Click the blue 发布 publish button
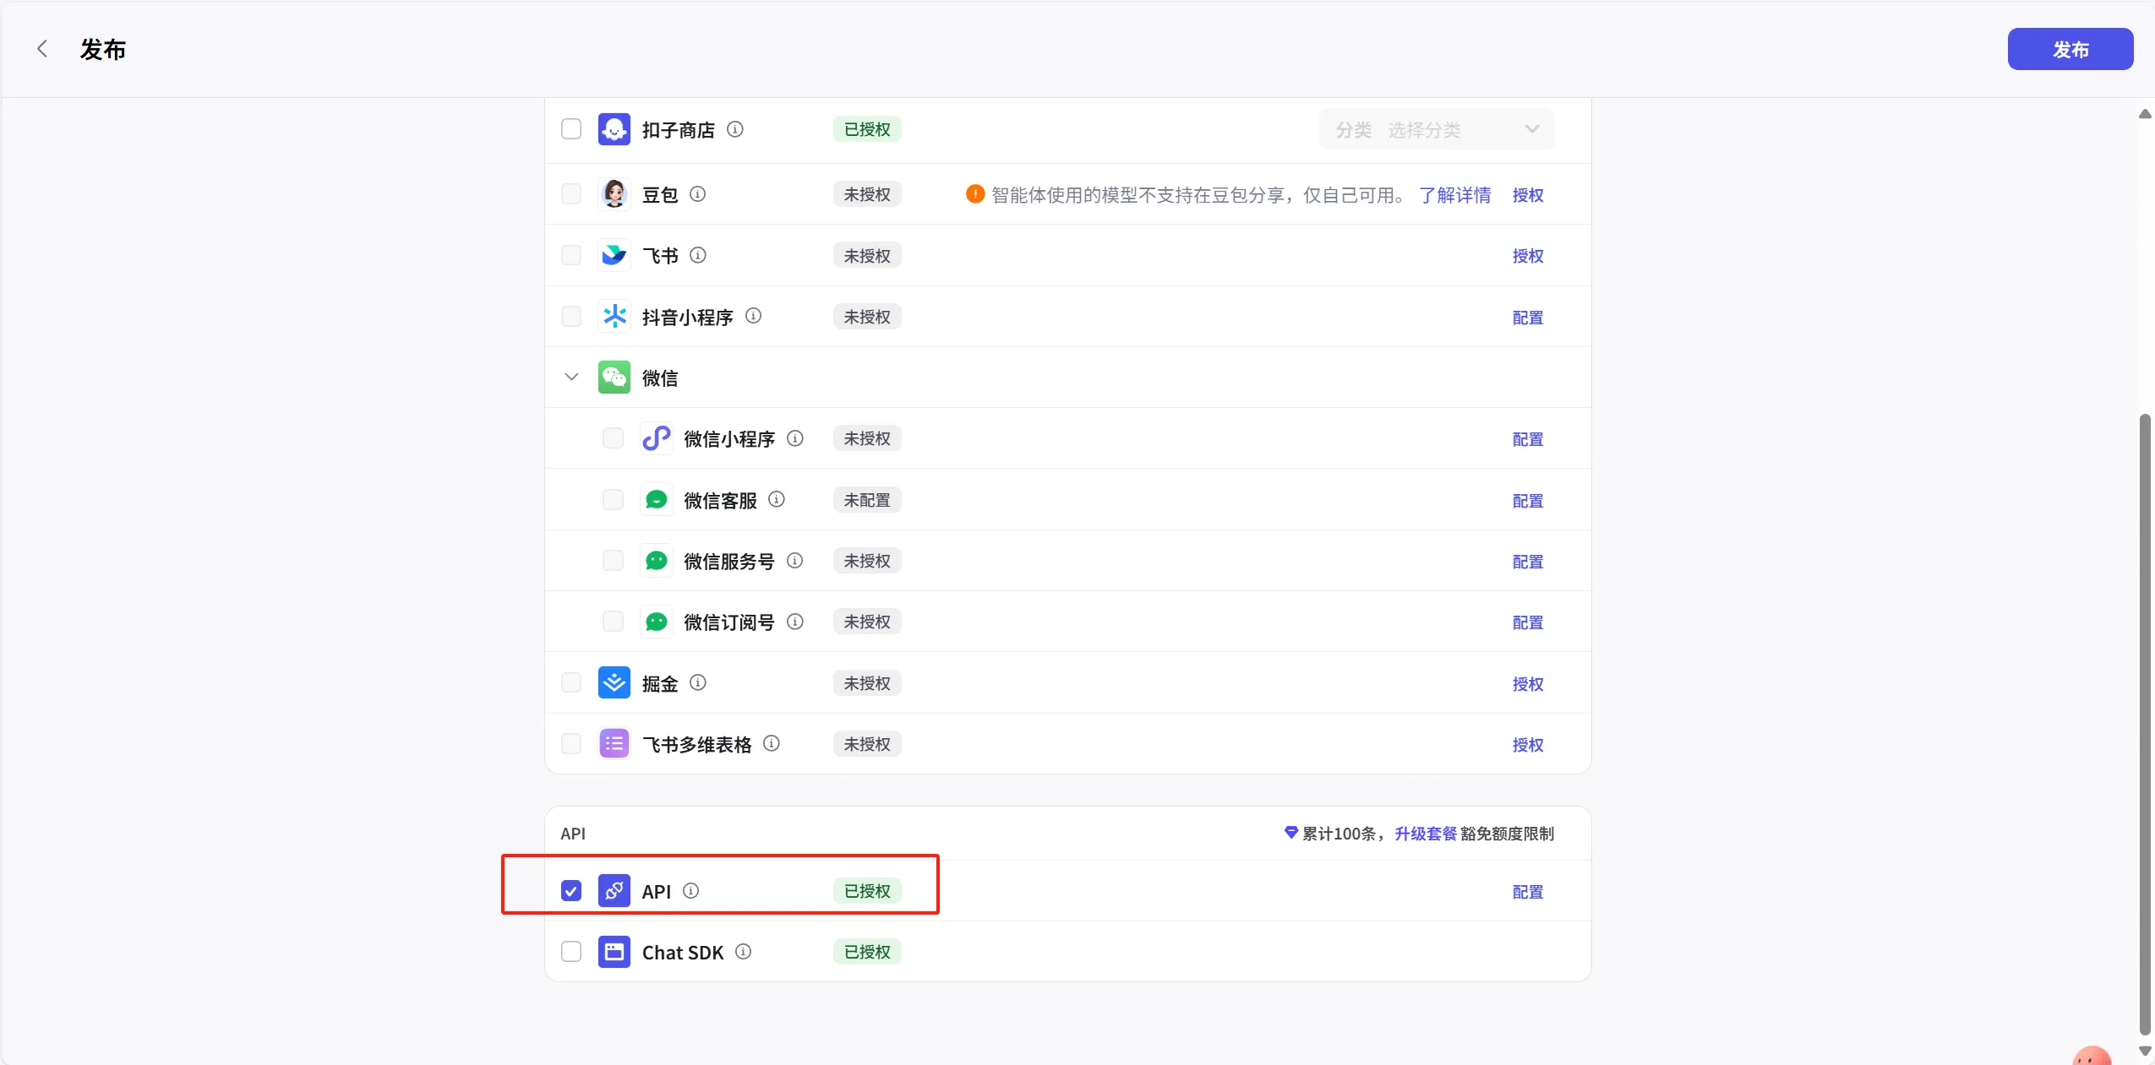Viewport: 2155px width, 1065px height. [2070, 49]
